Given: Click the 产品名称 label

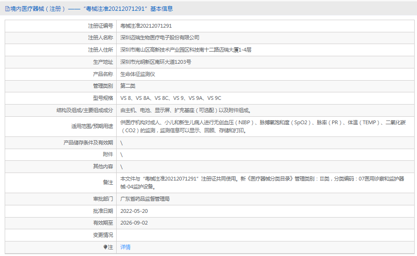Looking at the screenshot, I should (103, 74).
